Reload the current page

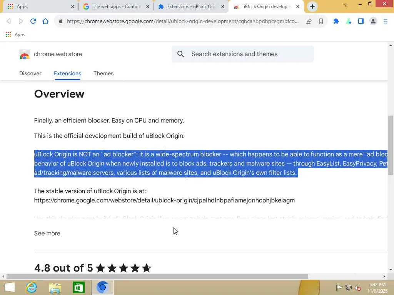(33, 22)
